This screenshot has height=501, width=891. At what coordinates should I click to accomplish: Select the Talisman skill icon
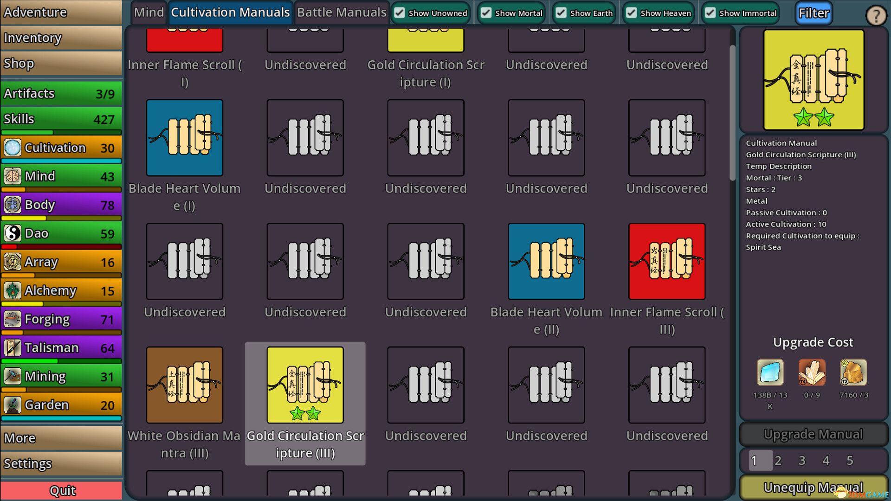pos(12,347)
